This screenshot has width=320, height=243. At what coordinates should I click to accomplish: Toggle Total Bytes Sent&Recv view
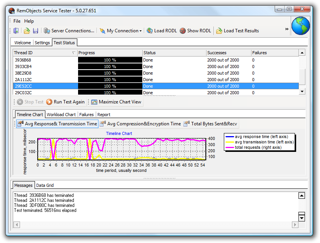(x=210, y=124)
